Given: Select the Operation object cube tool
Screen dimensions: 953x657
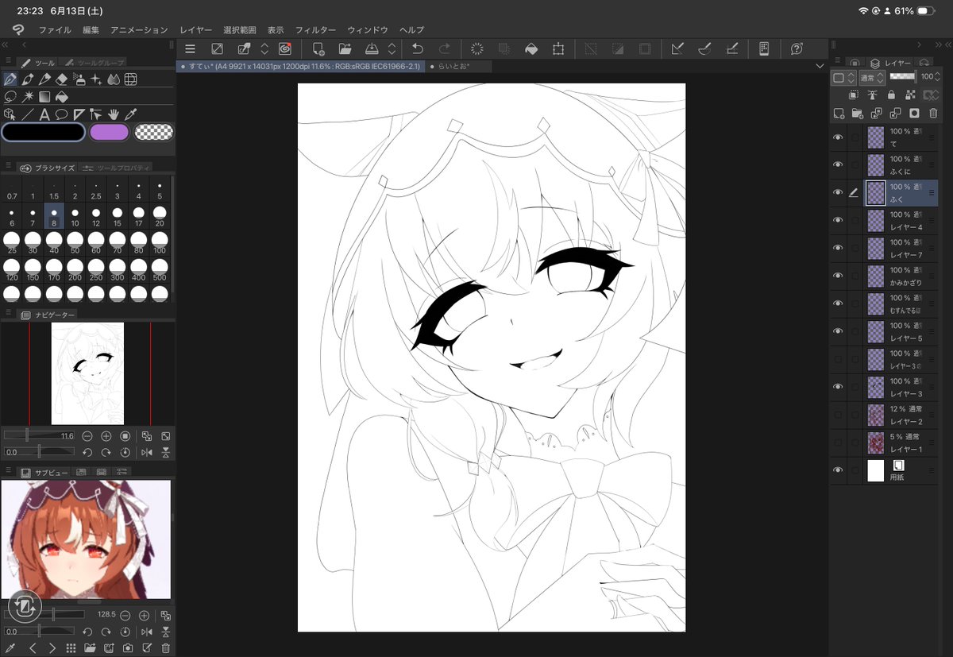Looking at the screenshot, I should 10,114.
